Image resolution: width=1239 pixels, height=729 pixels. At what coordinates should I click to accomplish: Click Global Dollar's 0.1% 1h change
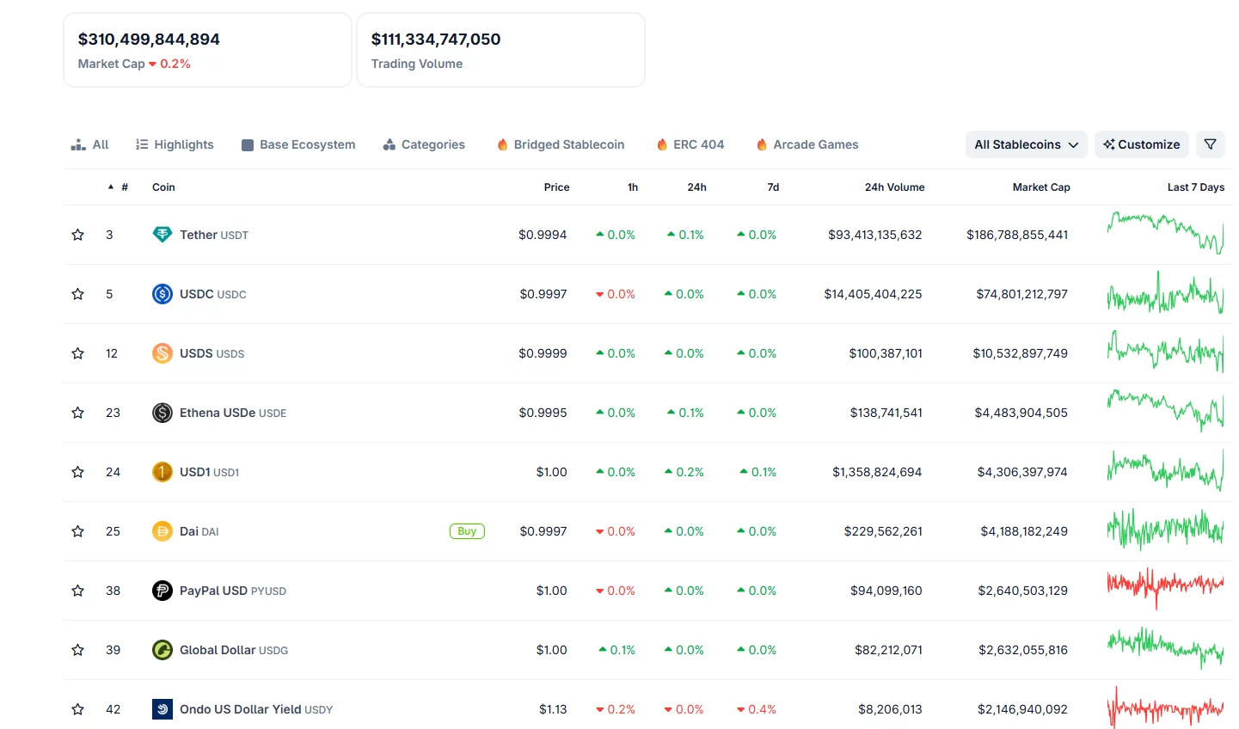(617, 650)
